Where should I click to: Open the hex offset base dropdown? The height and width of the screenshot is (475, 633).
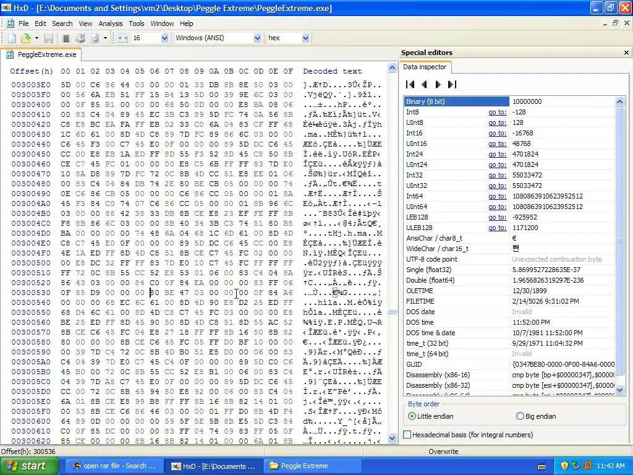click(305, 38)
